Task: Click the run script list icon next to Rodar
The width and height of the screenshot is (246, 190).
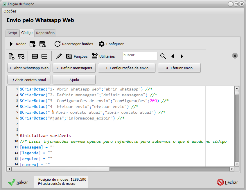Action: [33, 44]
